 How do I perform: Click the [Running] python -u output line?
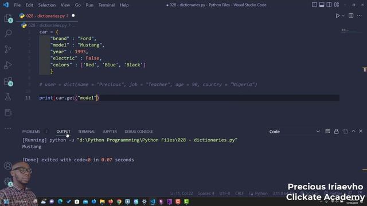[130, 140]
